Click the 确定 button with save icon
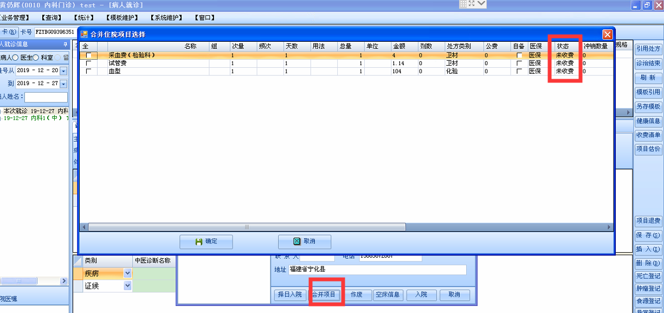 [x=206, y=241]
